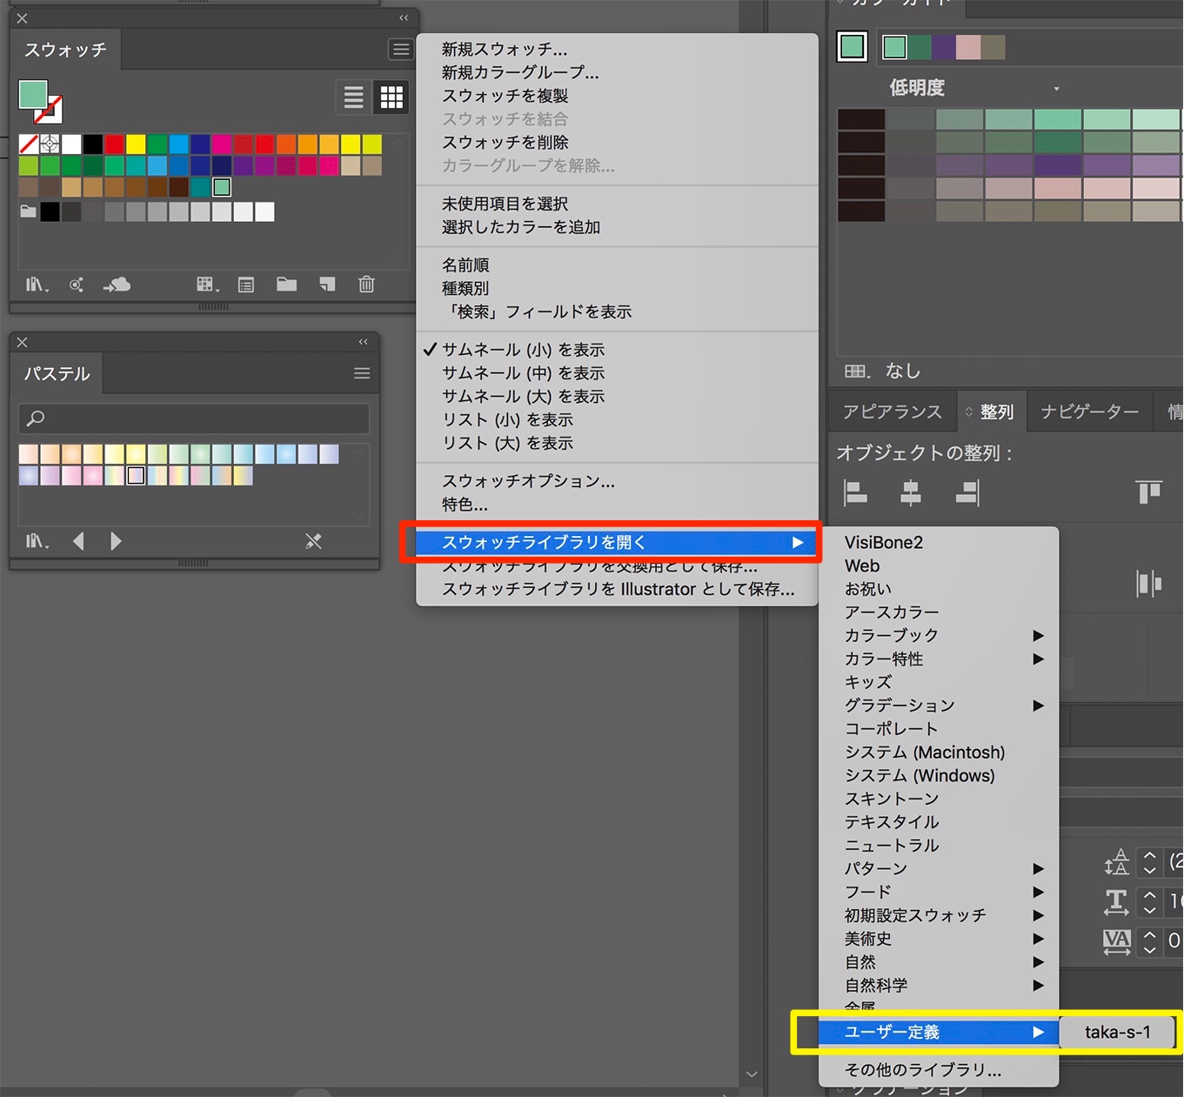The image size is (1184, 1097).
Task: Open the パステル panel menu icon
Action: tap(362, 373)
